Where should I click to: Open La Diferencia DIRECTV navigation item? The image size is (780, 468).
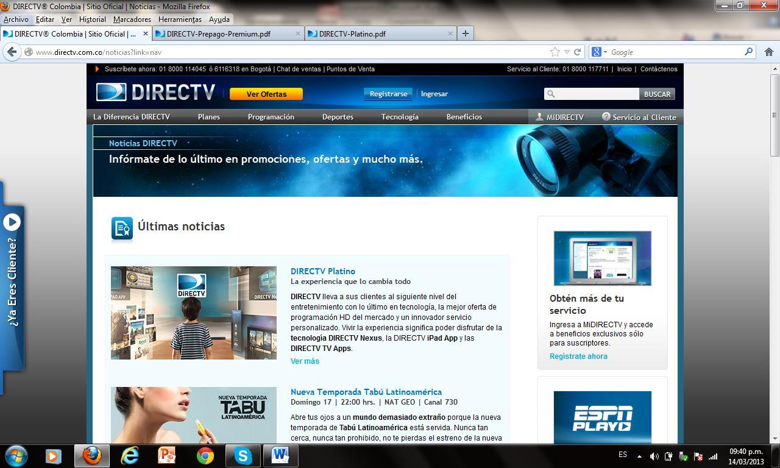[132, 117]
